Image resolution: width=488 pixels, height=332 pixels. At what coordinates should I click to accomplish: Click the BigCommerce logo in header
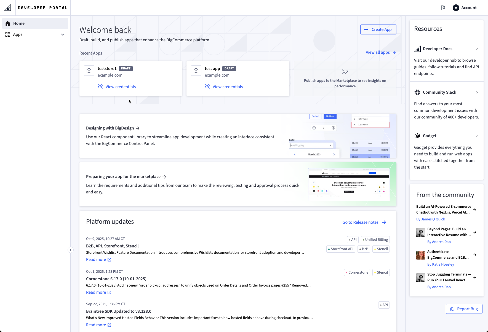[8, 8]
